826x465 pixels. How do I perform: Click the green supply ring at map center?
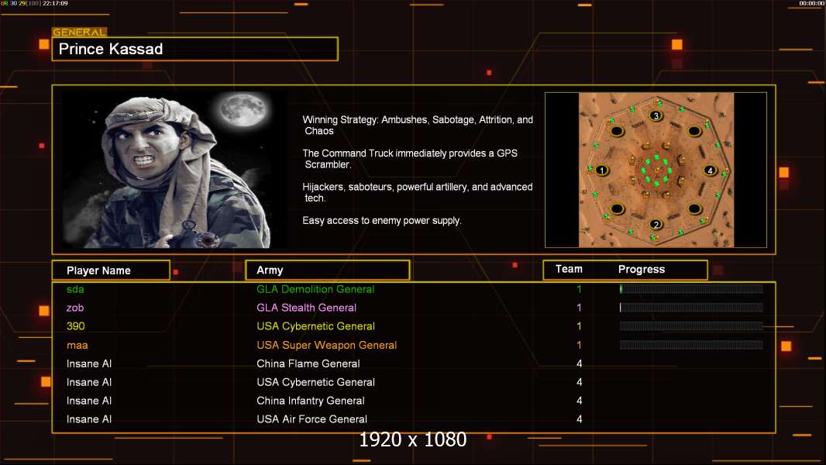coord(656,170)
